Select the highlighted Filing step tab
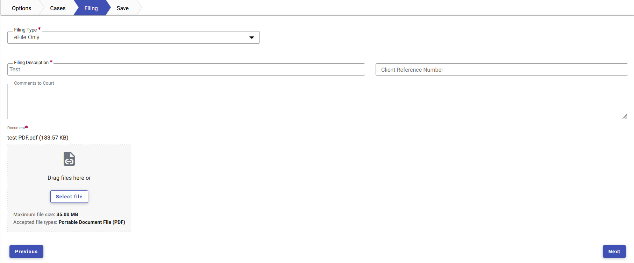The width and height of the screenshot is (634, 263). click(x=91, y=8)
